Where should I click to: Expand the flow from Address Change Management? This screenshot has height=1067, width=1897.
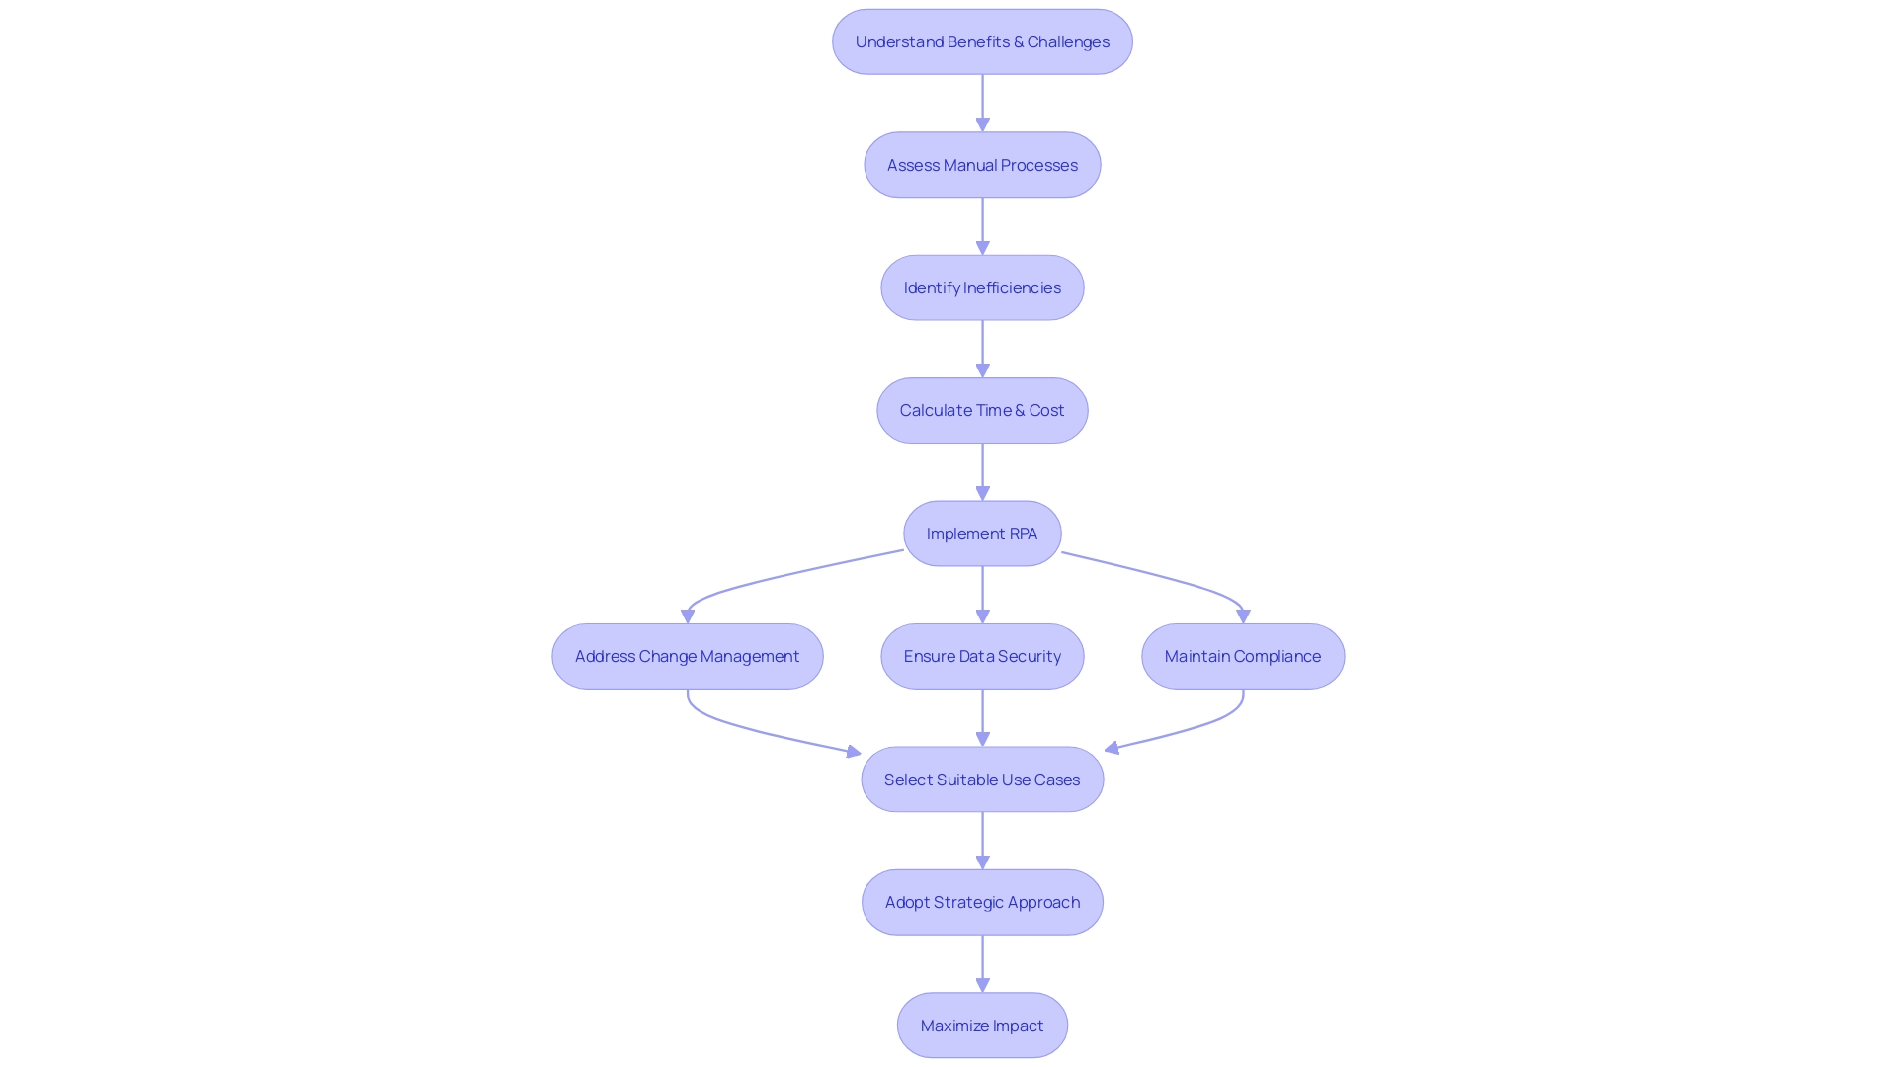click(x=687, y=655)
